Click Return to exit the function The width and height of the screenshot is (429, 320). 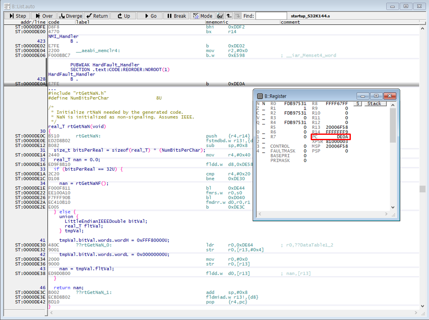point(97,16)
